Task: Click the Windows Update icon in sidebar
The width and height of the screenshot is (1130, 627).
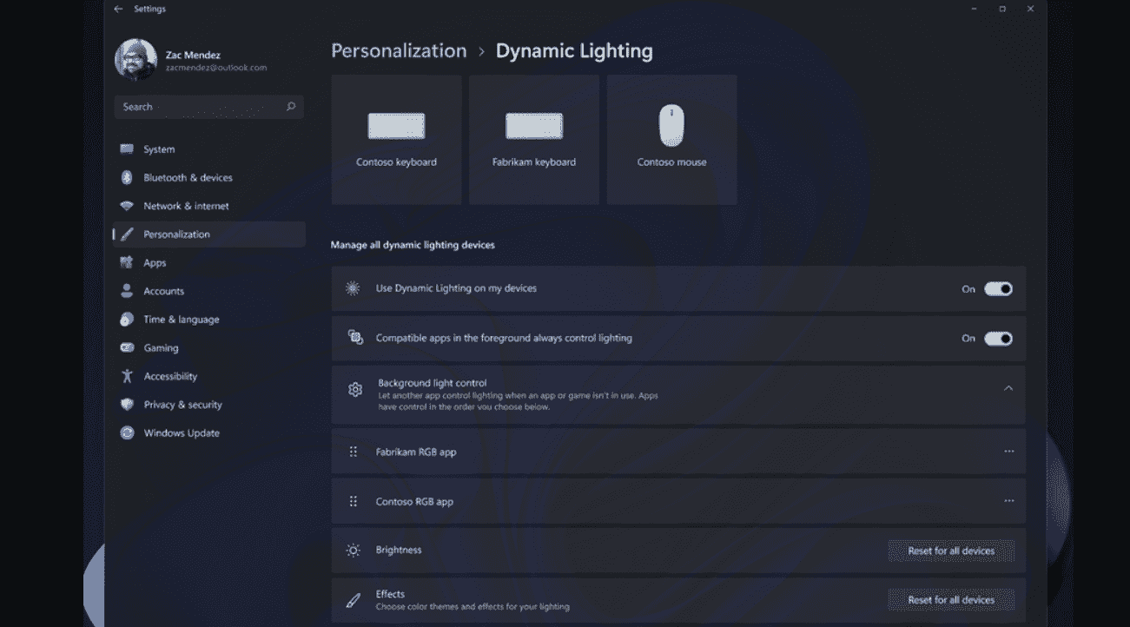Action: (127, 432)
